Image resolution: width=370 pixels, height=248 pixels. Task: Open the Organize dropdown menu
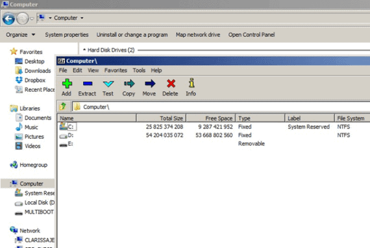(x=20, y=34)
